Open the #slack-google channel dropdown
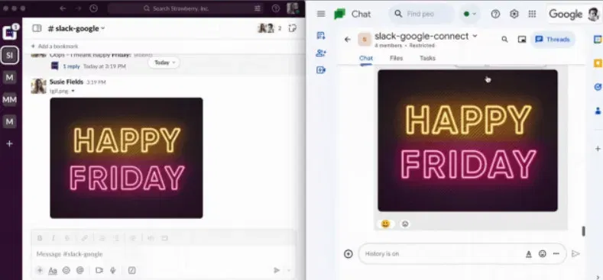The width and height of the screenshot is (603, 280). point(76,28)
